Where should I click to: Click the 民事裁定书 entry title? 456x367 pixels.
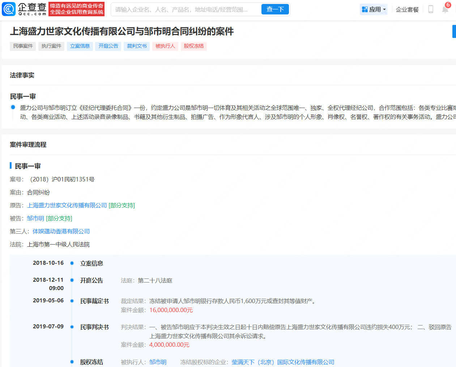[x=94, y=301]
